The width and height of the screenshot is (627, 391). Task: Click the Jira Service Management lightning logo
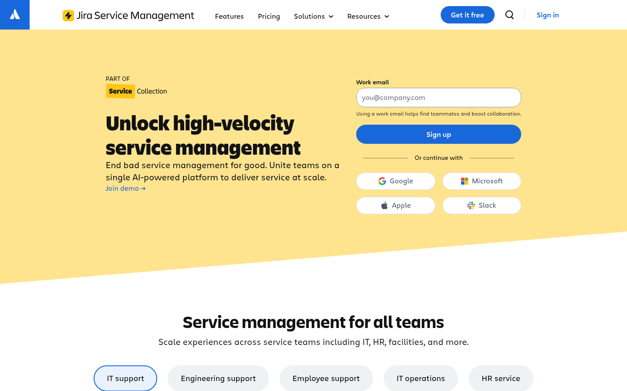(x=68, y=16)
